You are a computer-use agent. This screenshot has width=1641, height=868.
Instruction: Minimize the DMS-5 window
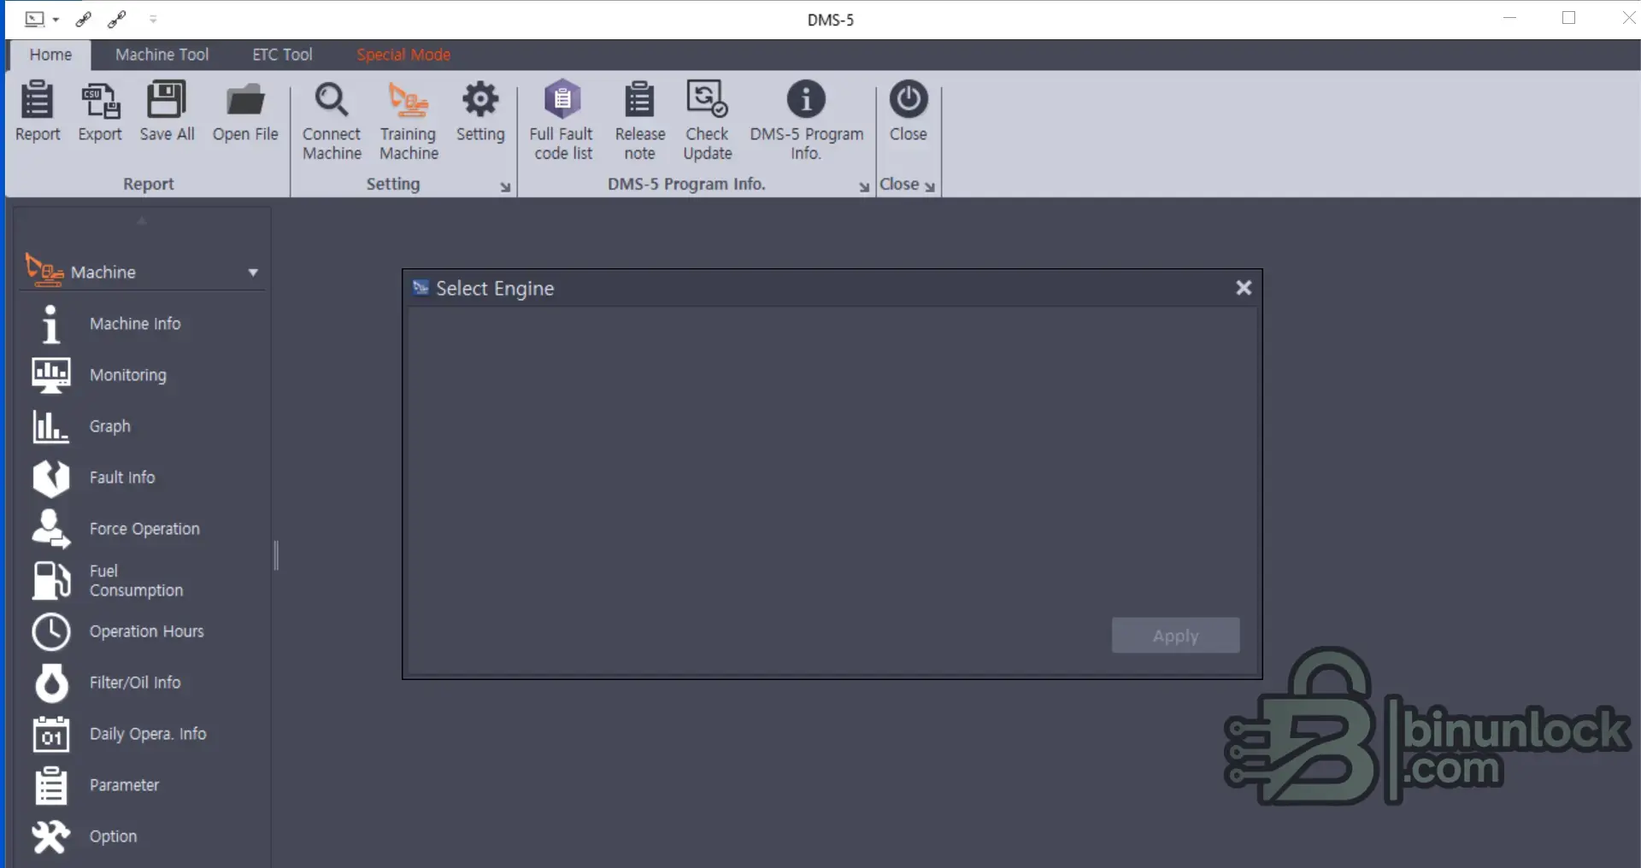pyautogui.click(x=1509, y=18)
